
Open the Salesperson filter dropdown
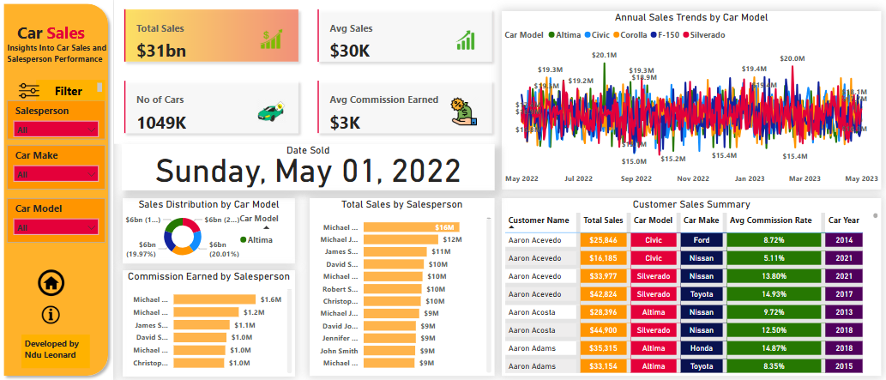(x=56, y=130)
